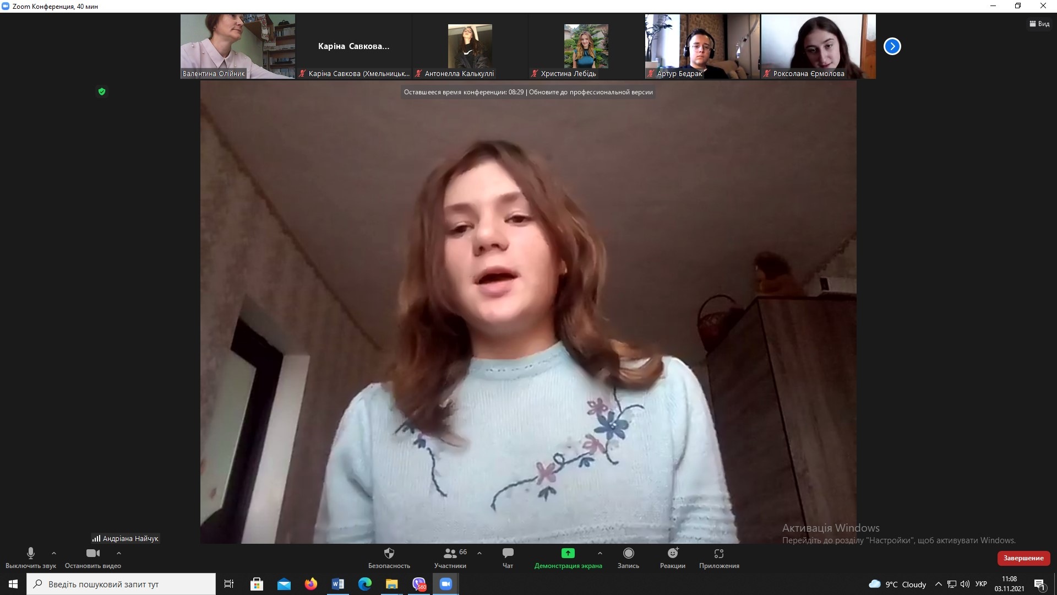Select Роксолана Єрмолова video thumbnail
Screen dimensions: 1057x595
[x=818, y=46]
